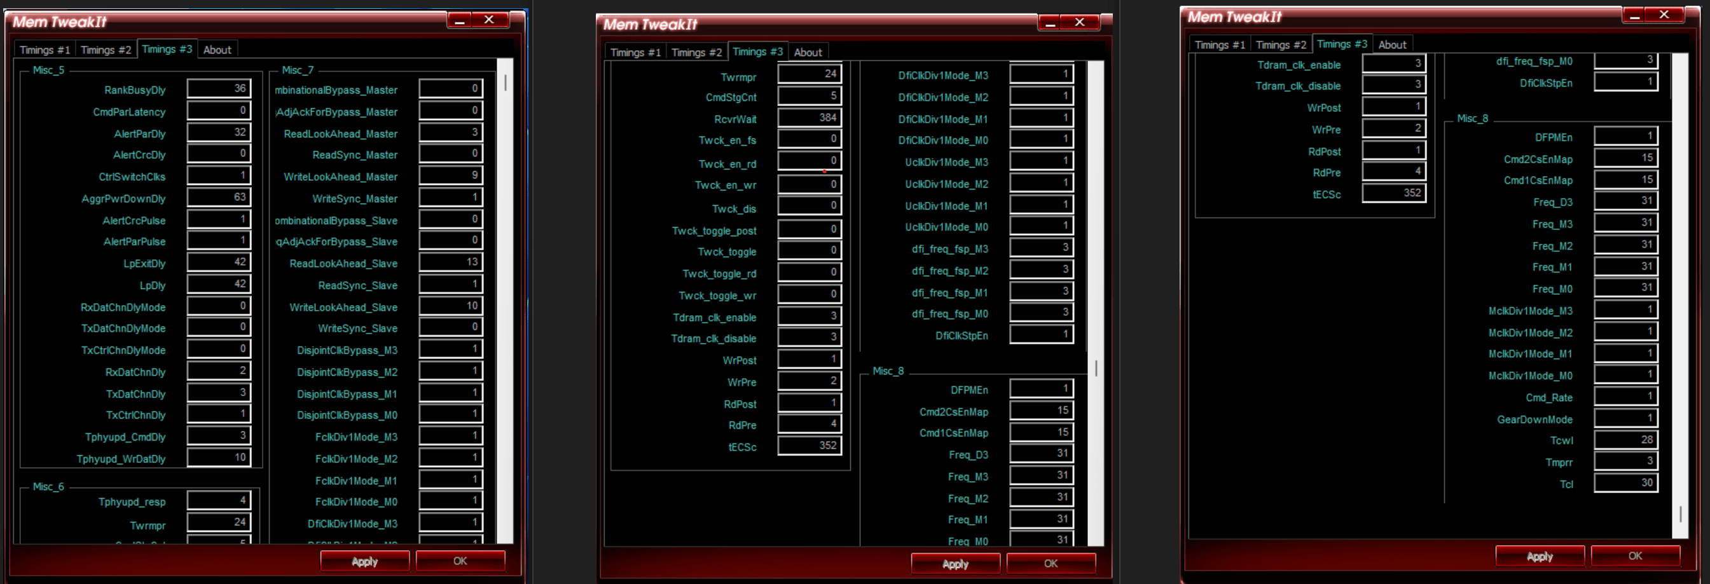Click Apply in the left Mem TweakIt window

364,561
